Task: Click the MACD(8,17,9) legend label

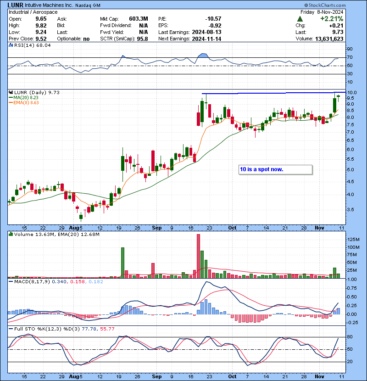Action: (32, 282)
